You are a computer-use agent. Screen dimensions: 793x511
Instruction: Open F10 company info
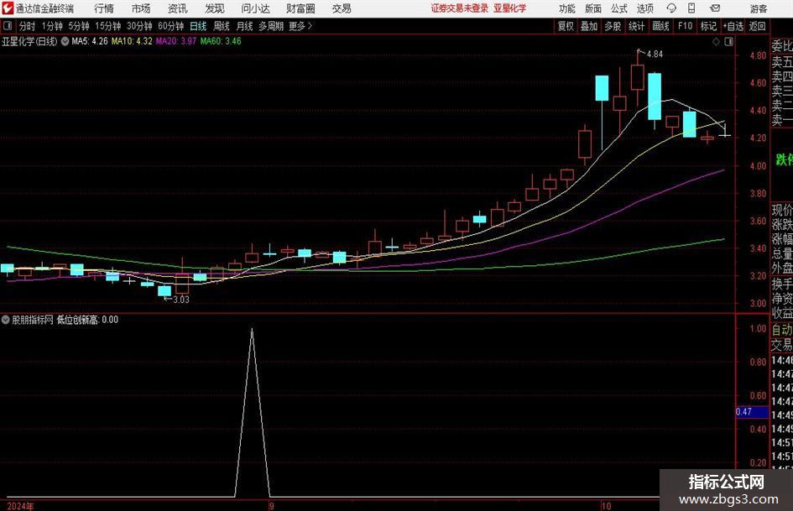pos(686,26)
